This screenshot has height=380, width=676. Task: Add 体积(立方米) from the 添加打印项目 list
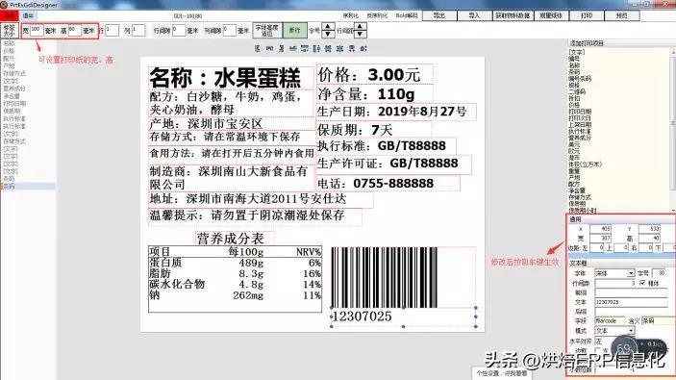tap(585, 165)
